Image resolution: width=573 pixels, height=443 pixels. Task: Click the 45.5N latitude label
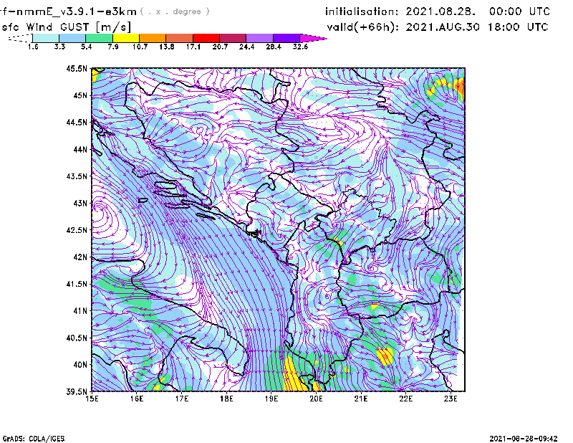coord(77,69)
